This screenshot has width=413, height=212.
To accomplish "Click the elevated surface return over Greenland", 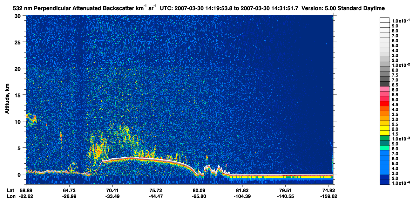I will click(x=146, y=159).
